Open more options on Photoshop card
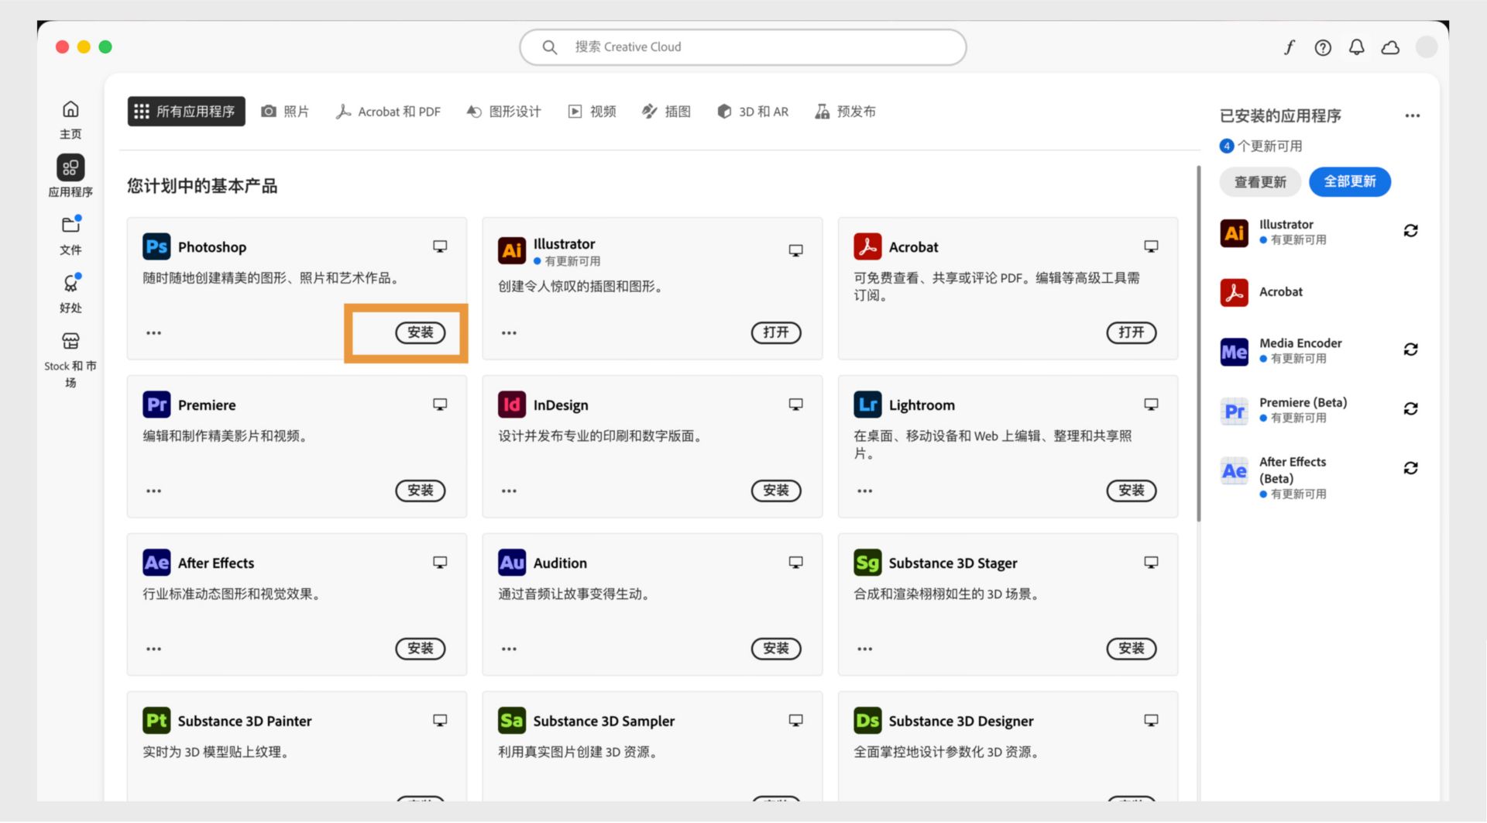This screenshot has width=1487, height=823. tap(153, 333)
